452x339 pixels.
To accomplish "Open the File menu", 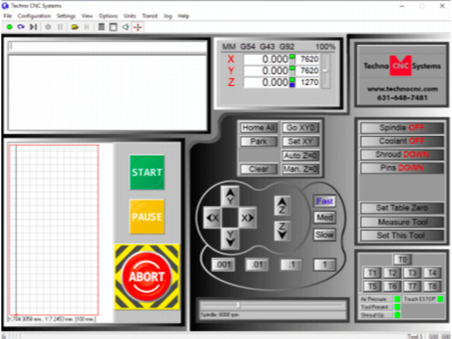I will [x=8, y=16].
